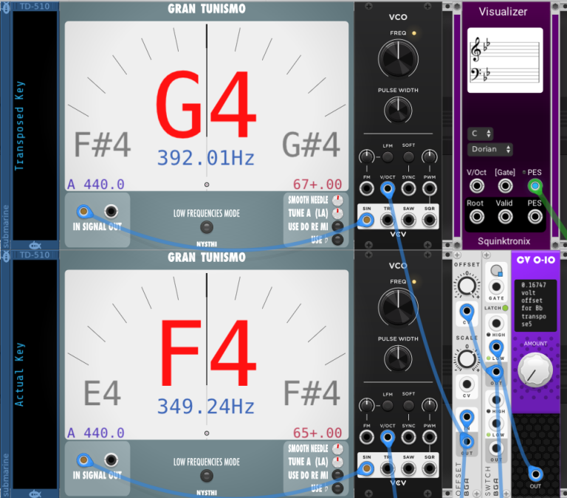Click SQR output of VCO beside G4 tuner
This screenshot has height=498, width=567.
pos(429,220)
